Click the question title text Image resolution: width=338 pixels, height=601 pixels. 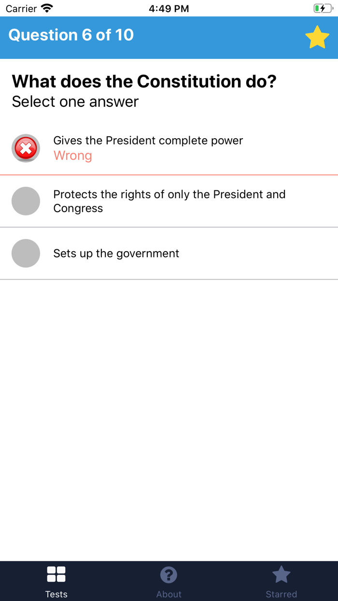144,81
